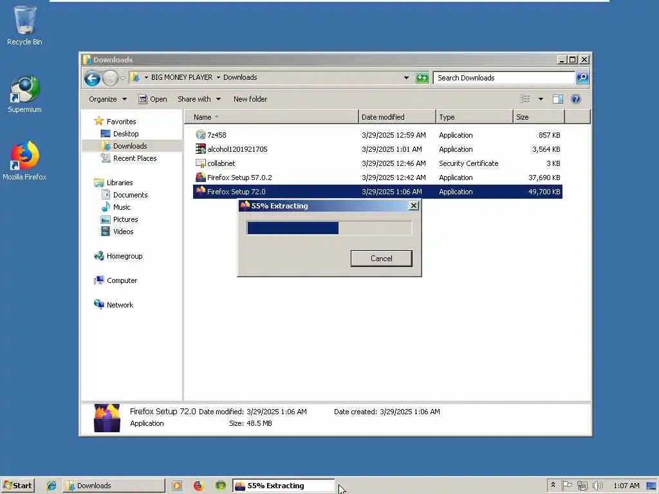Change the view with the views icon
The image size is (659, 494).
tap(525, 98)
